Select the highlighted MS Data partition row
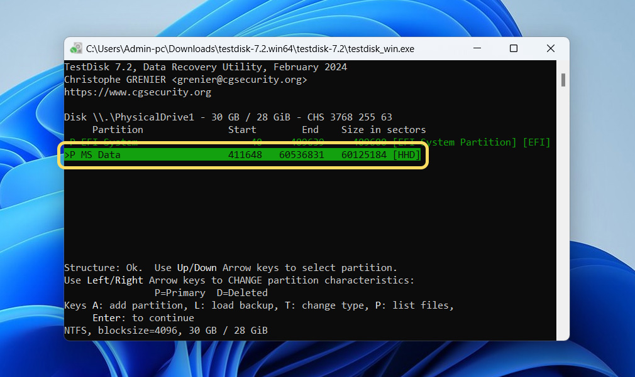 [243, 155]
